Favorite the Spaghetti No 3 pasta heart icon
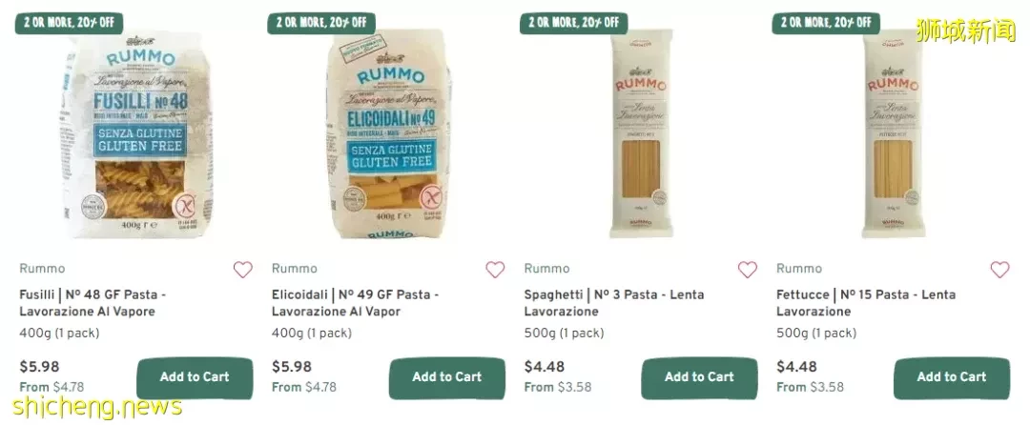This screenshot has height=425, width=1030. [x=748, y=270]
